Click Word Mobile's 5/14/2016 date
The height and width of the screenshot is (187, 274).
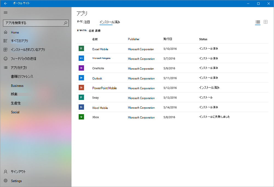click(170, 108)
